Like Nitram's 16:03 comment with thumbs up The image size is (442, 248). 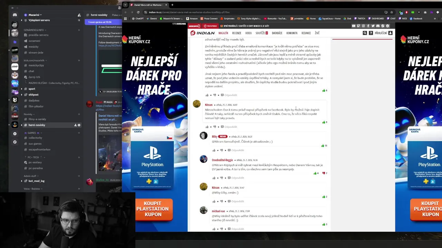[207, 127]
